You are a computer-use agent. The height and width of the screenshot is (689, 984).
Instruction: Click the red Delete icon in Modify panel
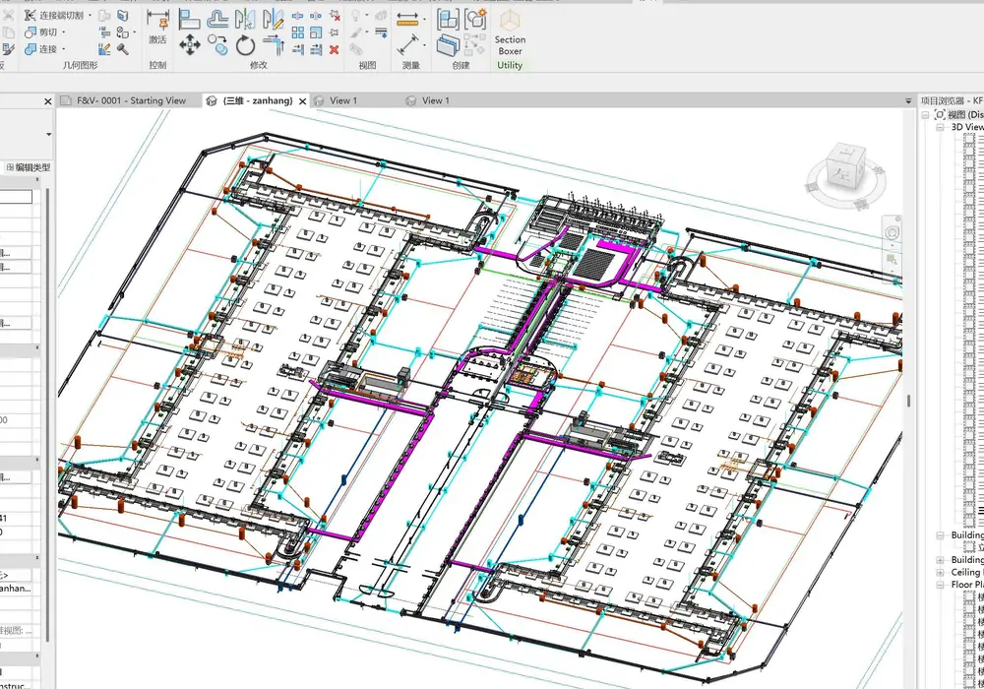pyautogui.click(x=335, y=49)
